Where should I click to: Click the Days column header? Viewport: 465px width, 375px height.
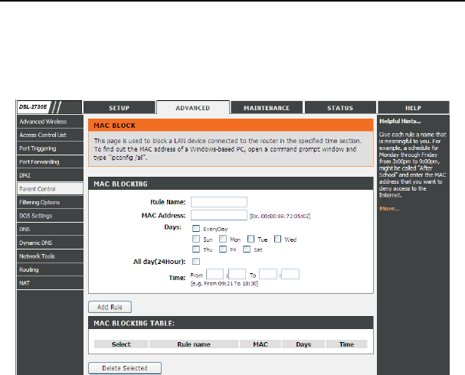[x=303, y=344]
